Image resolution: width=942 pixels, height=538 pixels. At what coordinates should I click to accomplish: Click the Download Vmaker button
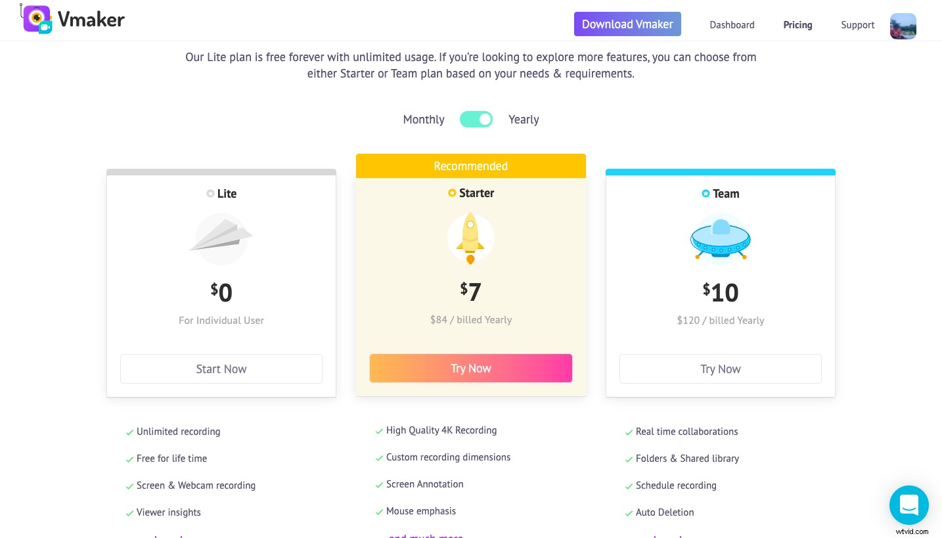coord(627,24)
